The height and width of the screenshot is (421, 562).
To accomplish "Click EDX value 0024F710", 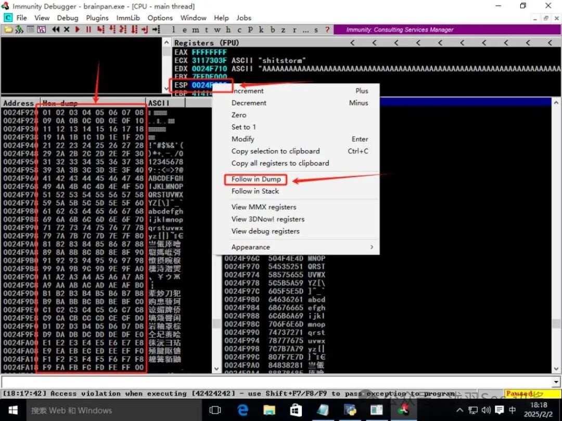I will pyautogui.click(x=209, y=69).
